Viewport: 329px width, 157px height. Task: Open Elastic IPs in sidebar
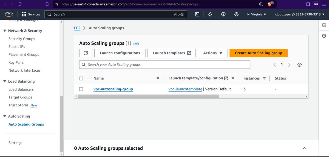[17, 47]
